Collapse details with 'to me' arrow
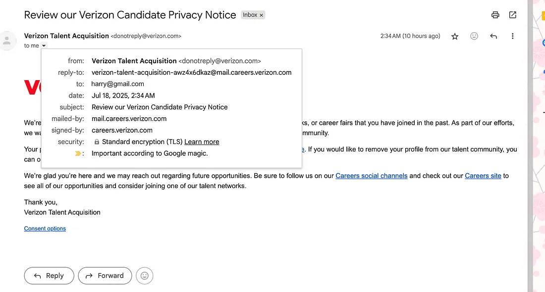The height and width of the screenshot is (292, 545). (x=44, y=46)
